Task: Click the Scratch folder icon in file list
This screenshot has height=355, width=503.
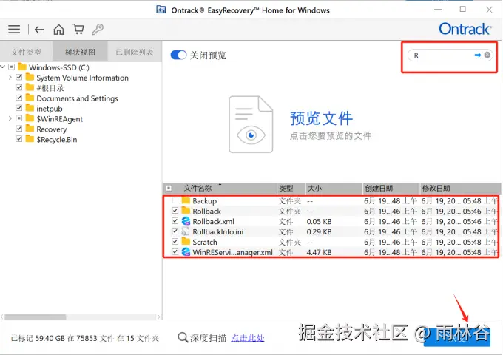Action: tap(186, 241)
